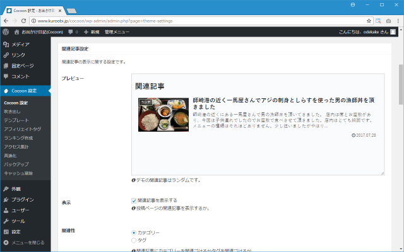Select Cocoon 設定 top-level menu item
This screenshot has width=404, height=252.
(x=25, y=91)
